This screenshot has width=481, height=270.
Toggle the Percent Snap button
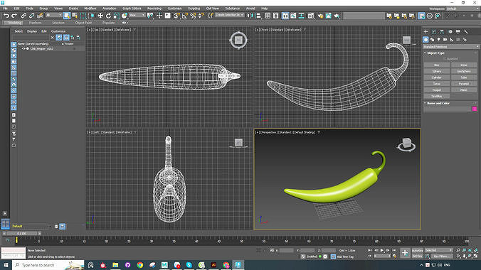194,16
